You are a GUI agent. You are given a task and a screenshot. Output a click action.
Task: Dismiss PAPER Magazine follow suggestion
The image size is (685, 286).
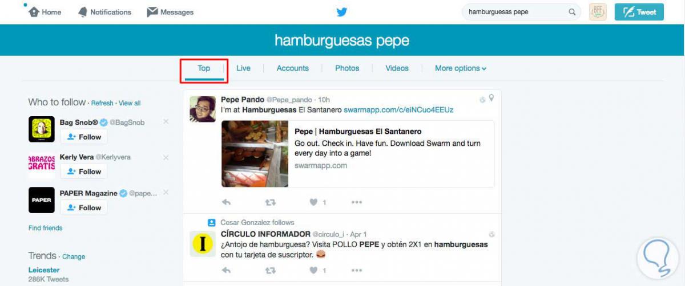pos(166,193)
